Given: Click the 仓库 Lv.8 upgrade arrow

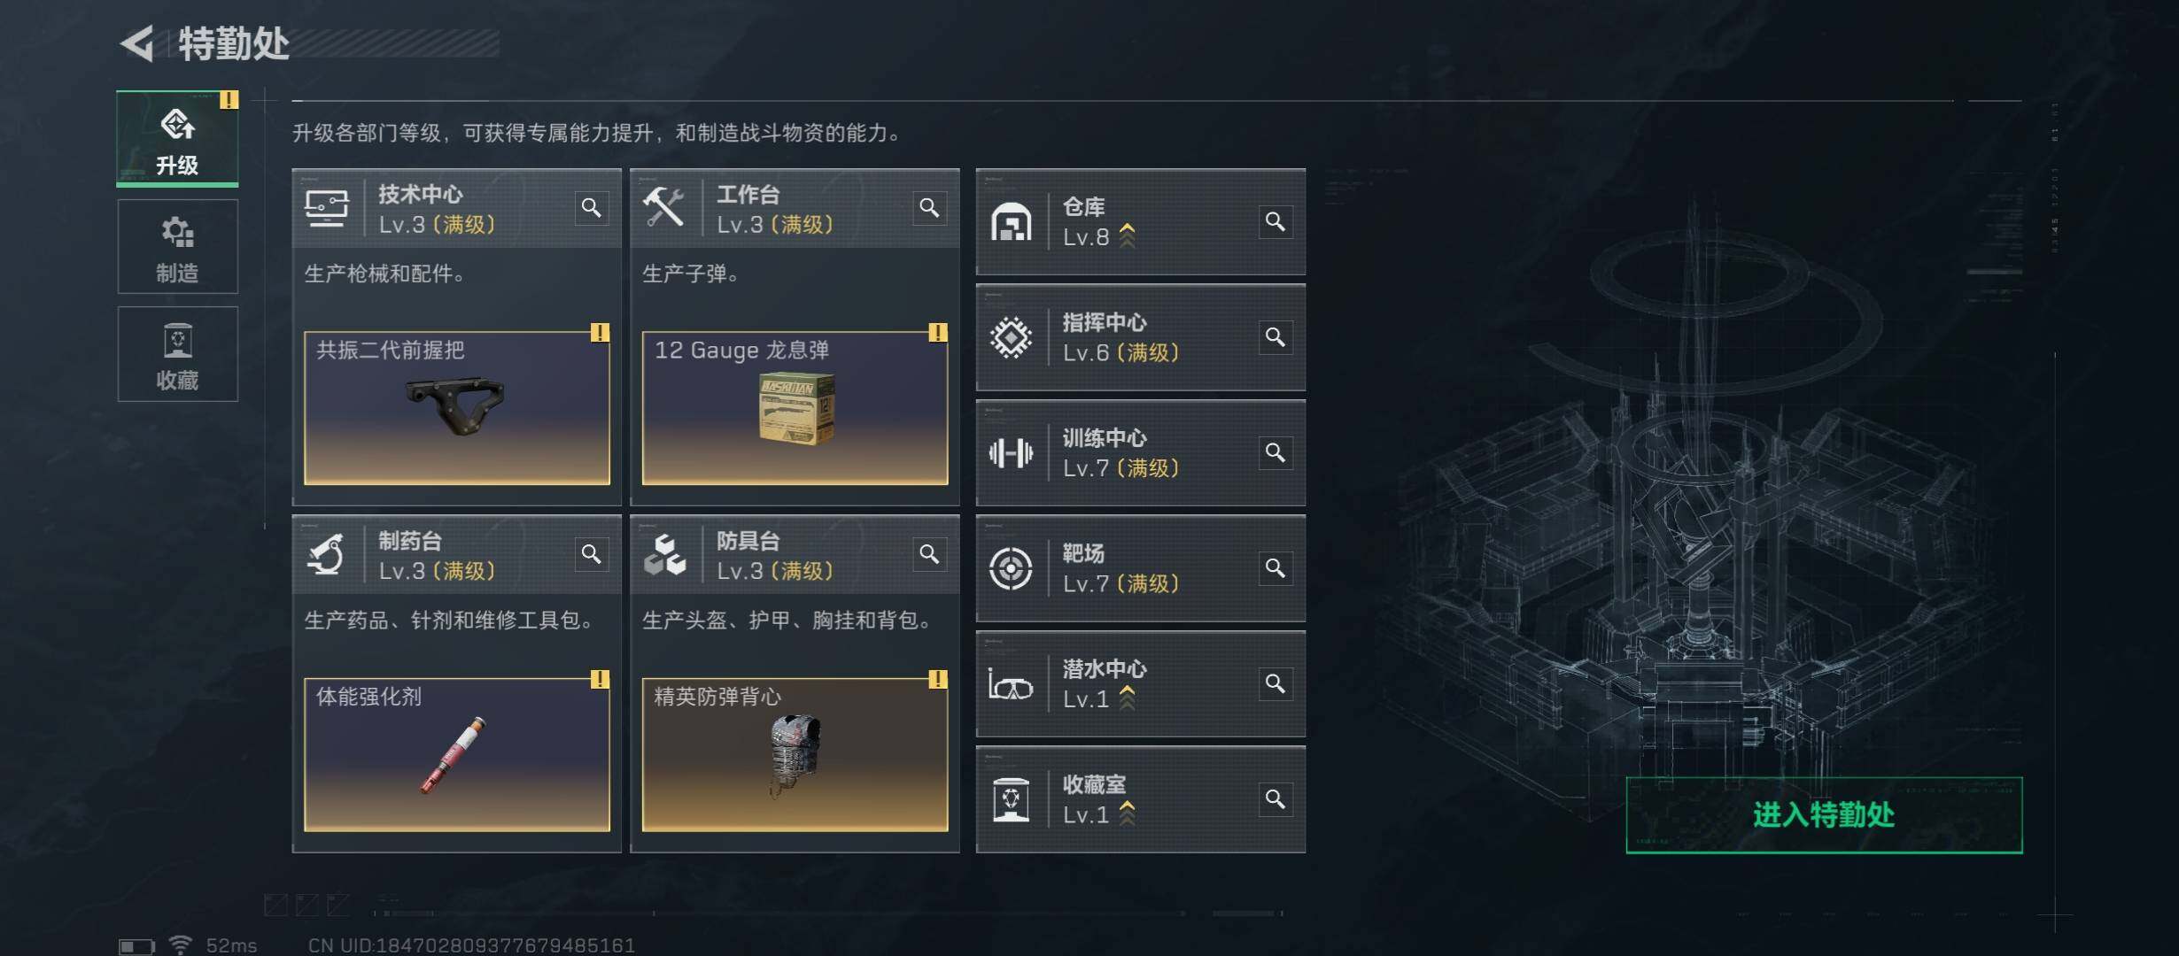Looking at the screenshot, I should pyautogui.click(x=1127, y=236).
